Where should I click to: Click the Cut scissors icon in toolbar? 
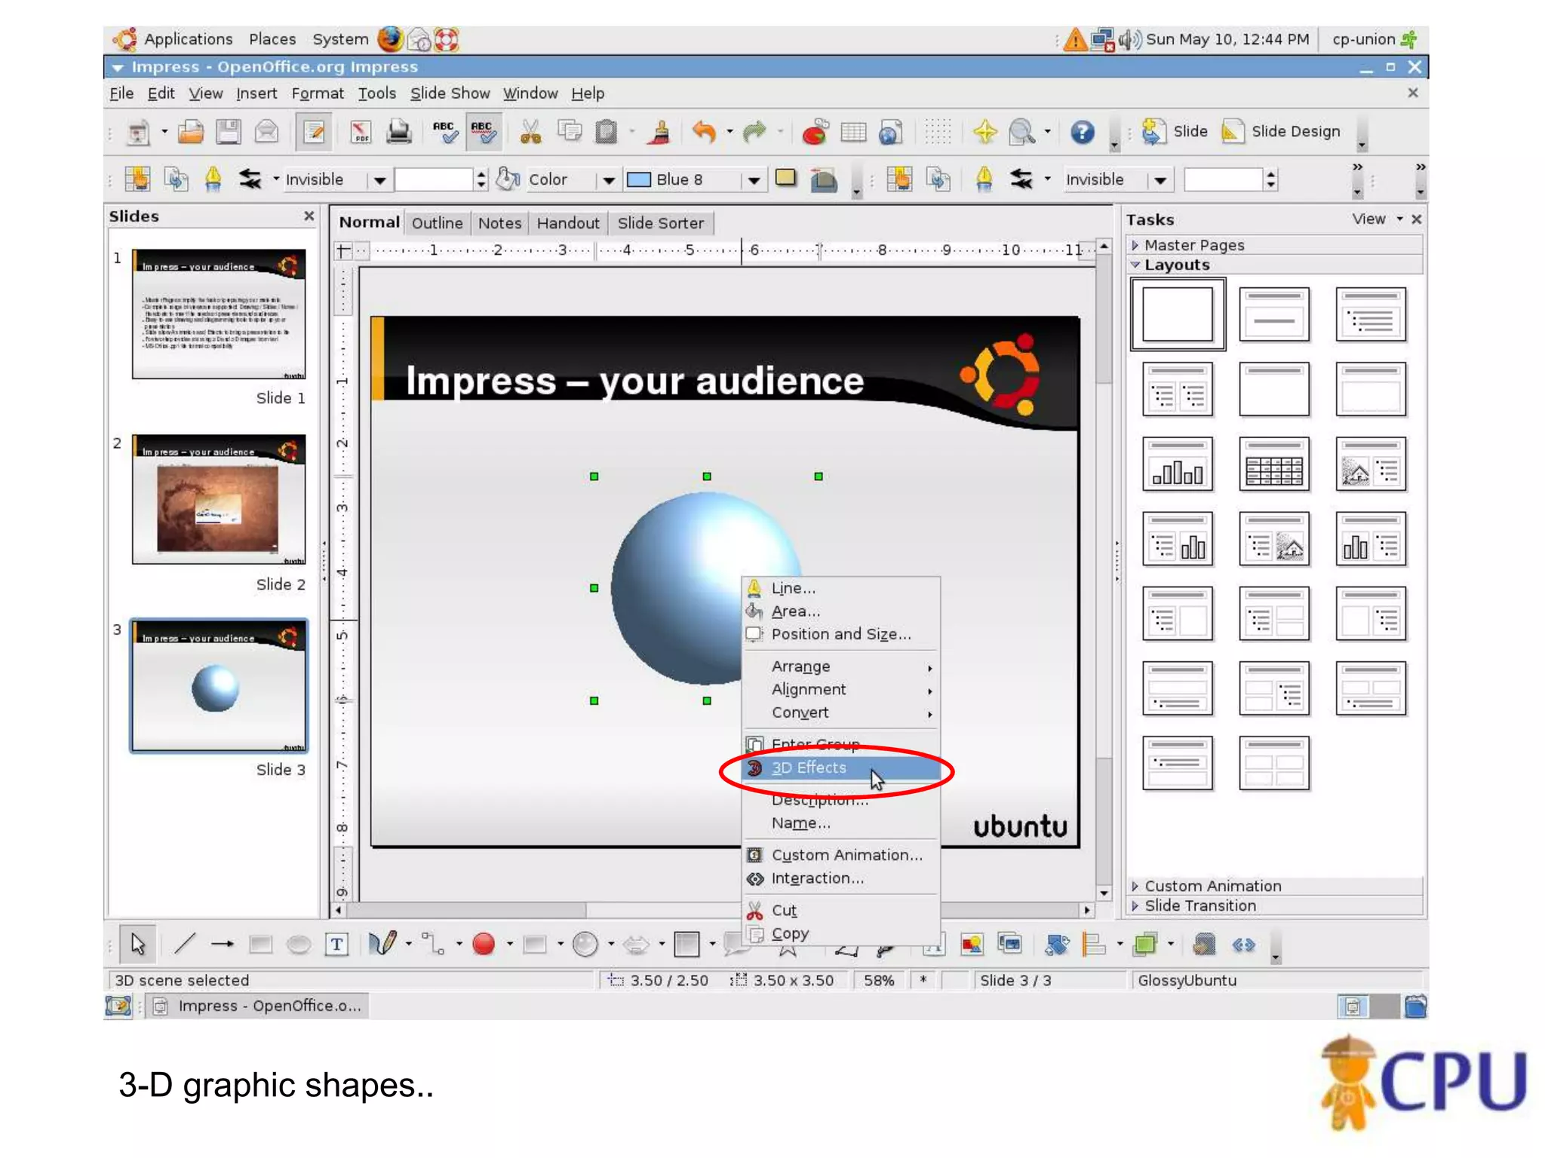point(530,132)
